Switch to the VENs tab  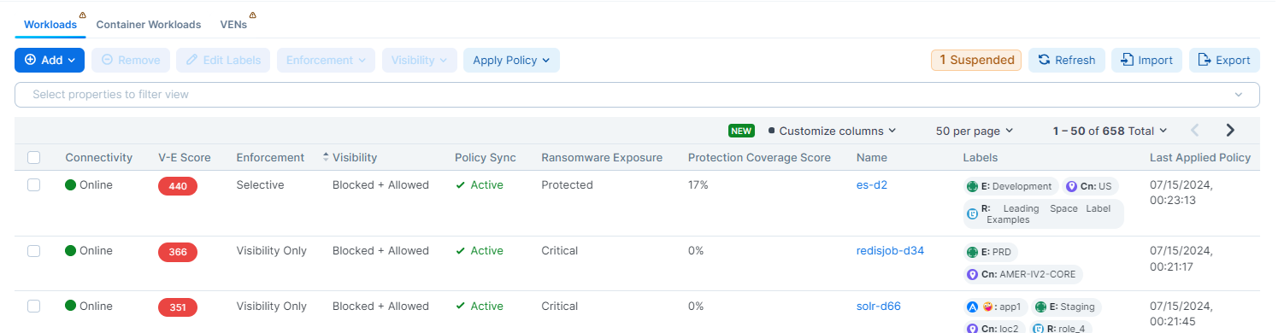click(233, 25)
